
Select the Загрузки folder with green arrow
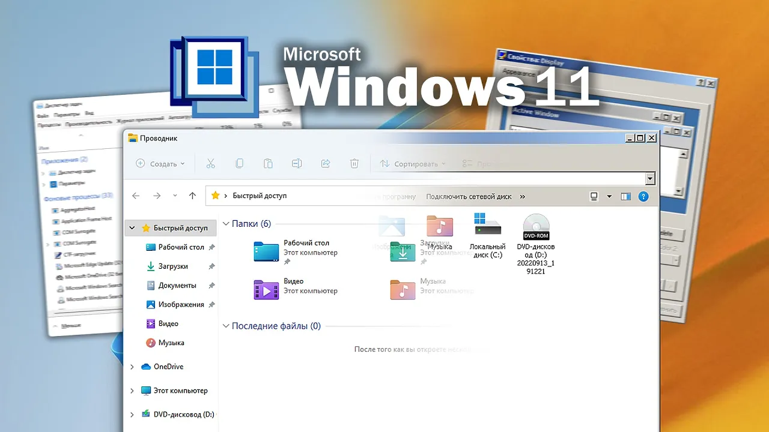403,252
